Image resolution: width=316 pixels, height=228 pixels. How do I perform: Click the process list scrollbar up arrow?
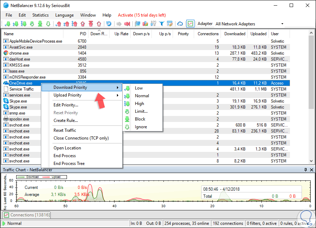pos(311,33)
